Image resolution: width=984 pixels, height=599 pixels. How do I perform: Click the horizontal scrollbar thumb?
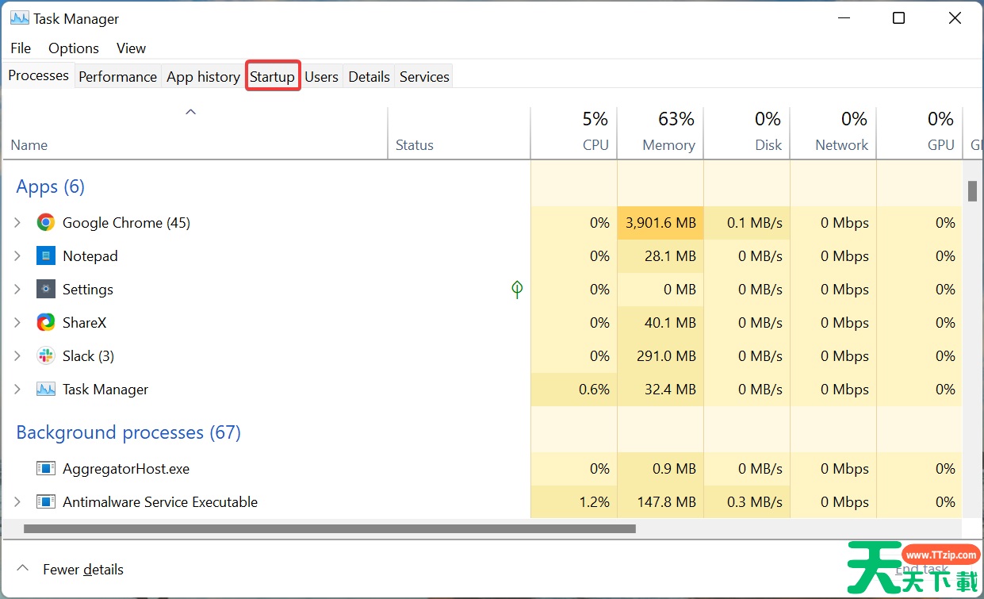(329, 528)
